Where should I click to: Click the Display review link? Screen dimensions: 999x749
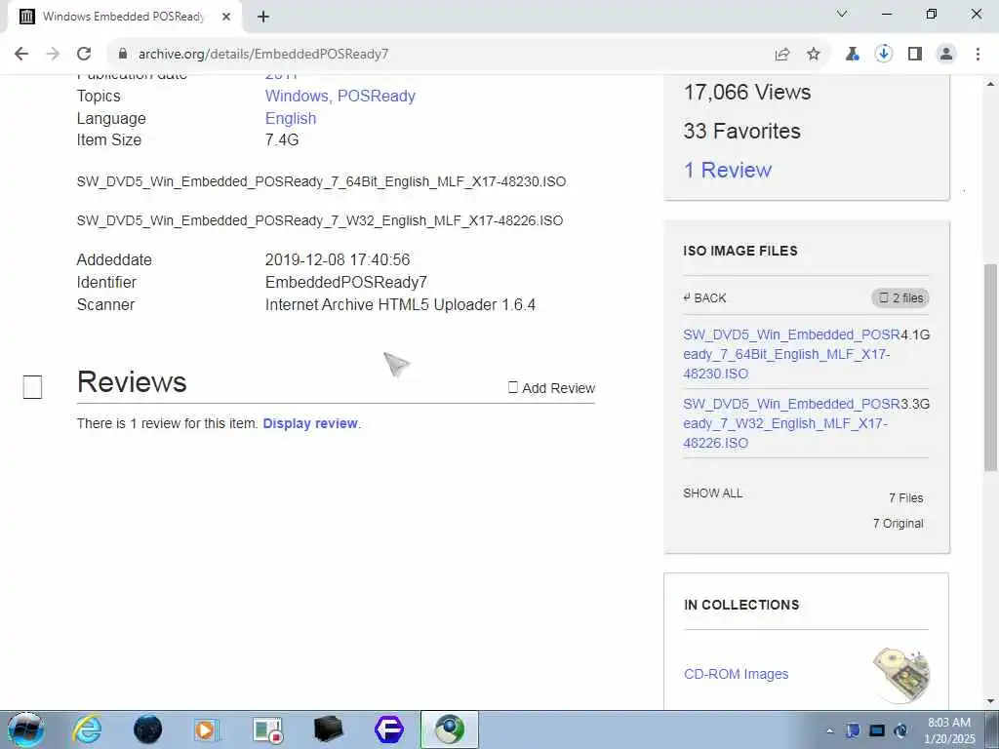pyautogui.click(x=310, y=423)
